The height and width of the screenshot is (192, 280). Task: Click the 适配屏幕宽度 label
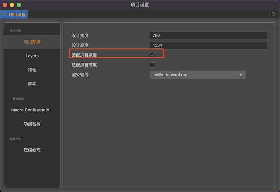point(84,55)
